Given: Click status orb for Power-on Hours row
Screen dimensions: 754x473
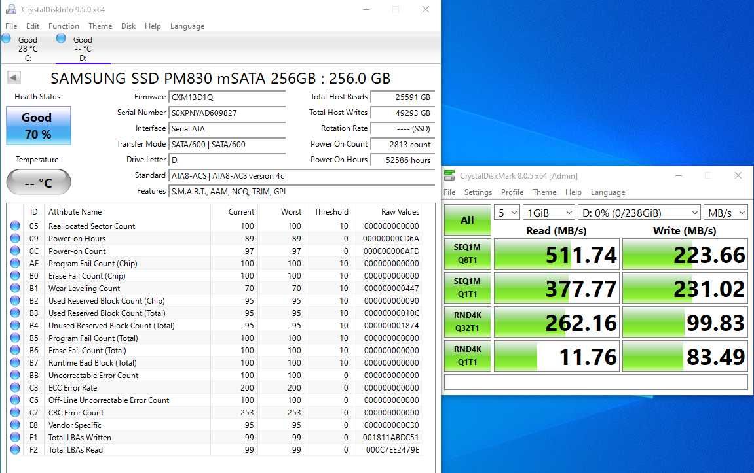Looking at the screenshot, I should click(15, 238).
